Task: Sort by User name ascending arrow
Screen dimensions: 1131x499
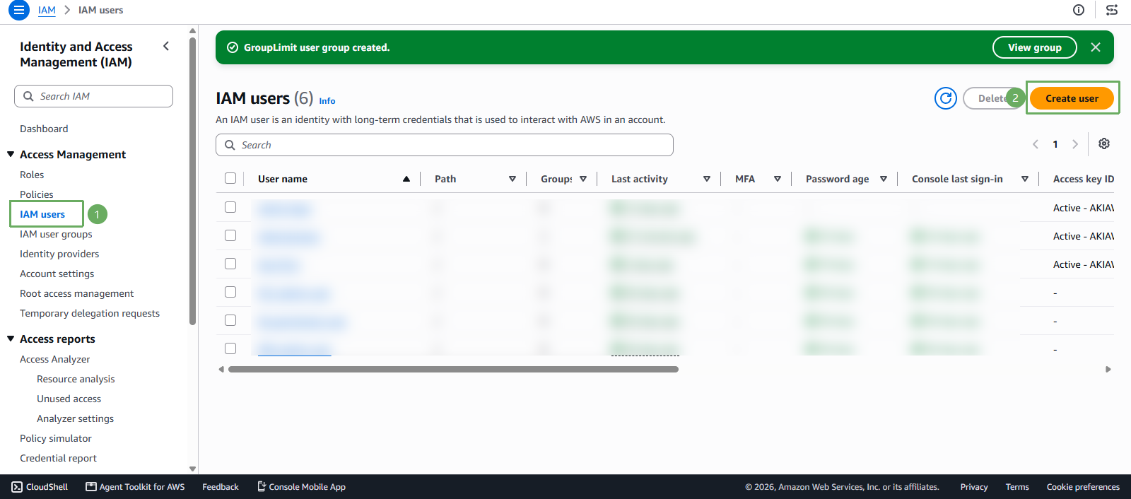Action: click(406, 179)
